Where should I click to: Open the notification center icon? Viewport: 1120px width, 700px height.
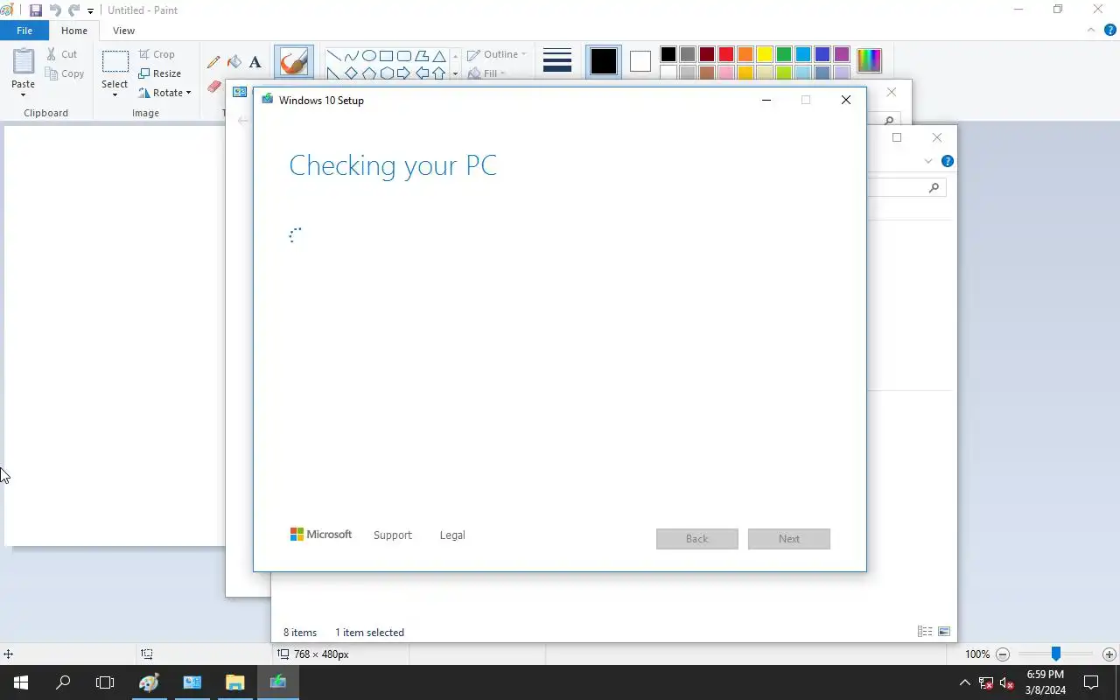[1091, 682]
